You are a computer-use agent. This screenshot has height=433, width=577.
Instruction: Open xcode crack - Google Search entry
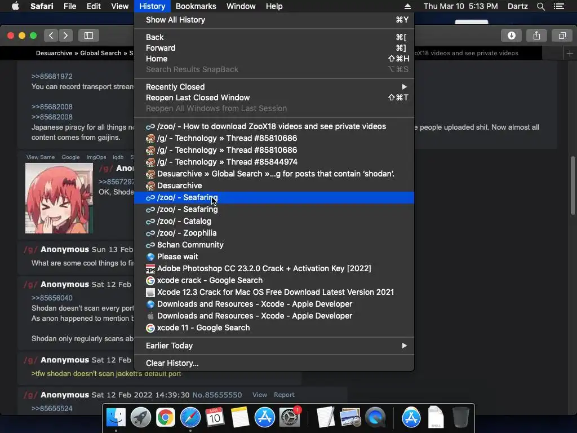click(274, 280)
